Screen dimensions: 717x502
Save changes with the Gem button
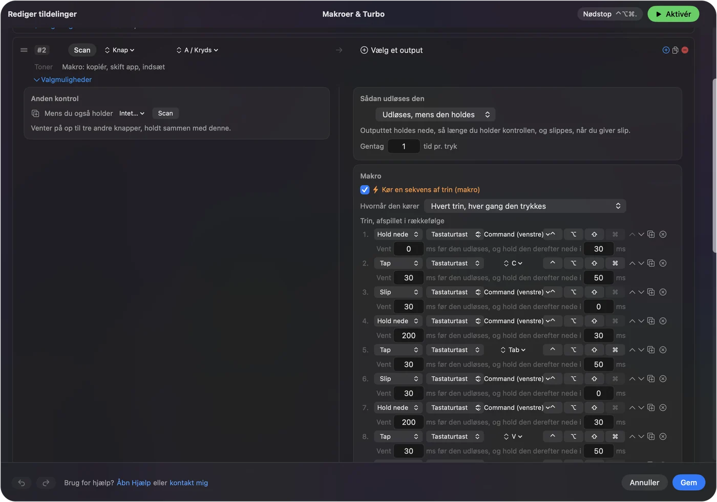click(x=689, y=483)
